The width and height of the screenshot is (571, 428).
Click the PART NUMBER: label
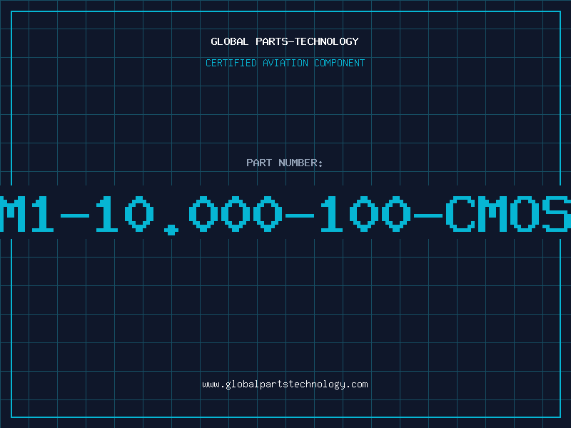pyautogui.click(x=285, y=163)
